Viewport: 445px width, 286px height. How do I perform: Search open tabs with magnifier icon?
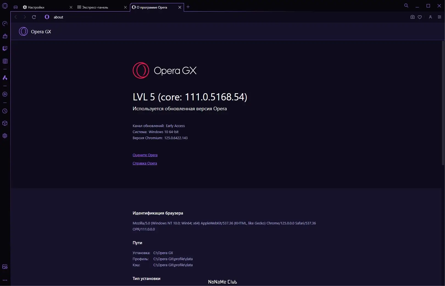point(406,5)
